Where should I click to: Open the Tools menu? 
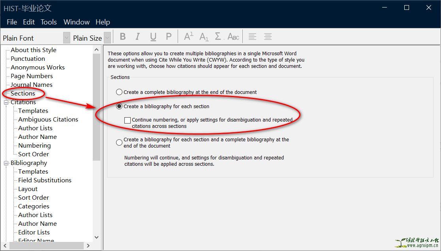tap(49, 22)
